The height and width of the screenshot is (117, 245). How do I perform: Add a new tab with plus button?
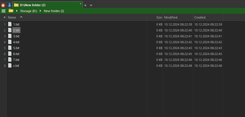point(86,5)
